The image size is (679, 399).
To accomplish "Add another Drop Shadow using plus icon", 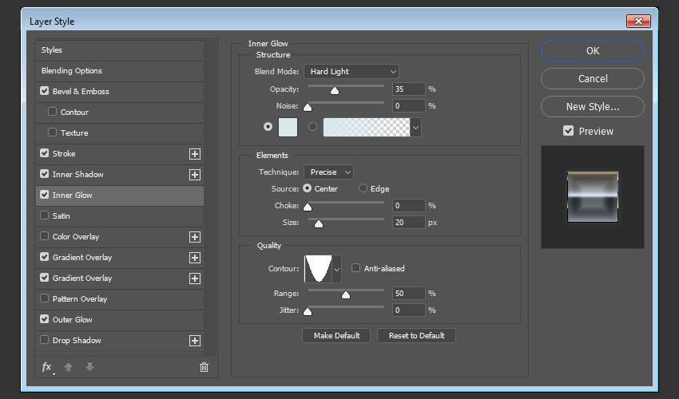I will (194, 341).
